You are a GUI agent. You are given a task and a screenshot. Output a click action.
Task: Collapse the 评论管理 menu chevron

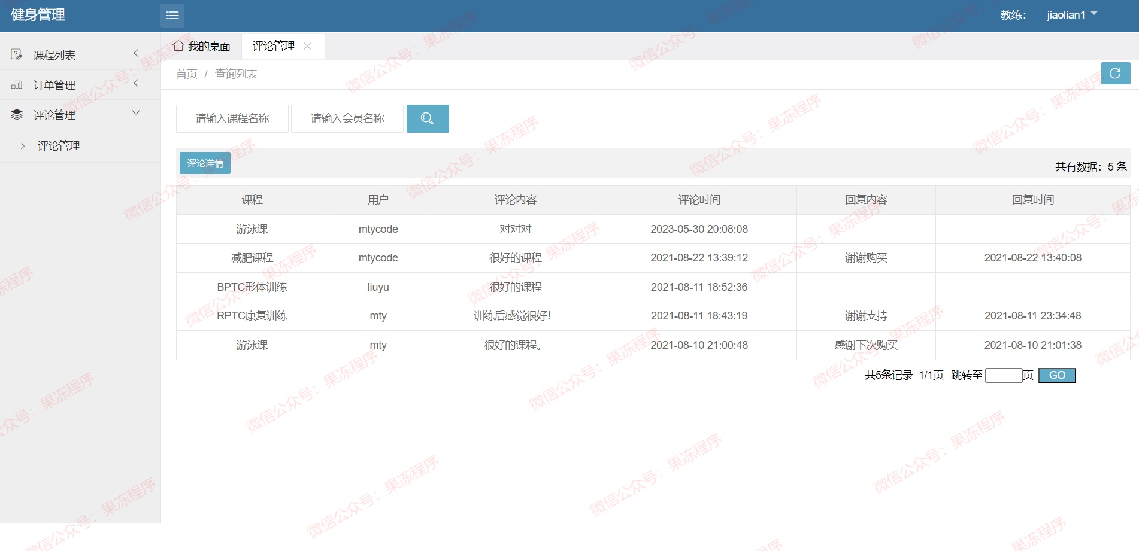(136, 112)
